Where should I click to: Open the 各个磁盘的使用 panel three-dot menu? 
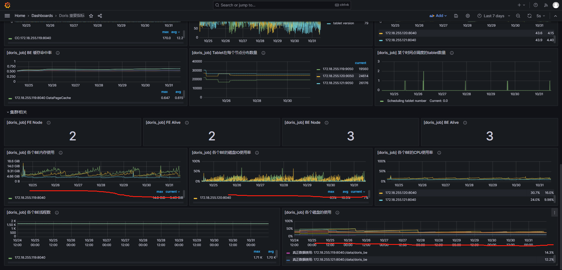pyautogui.click(x=554, y=213)
